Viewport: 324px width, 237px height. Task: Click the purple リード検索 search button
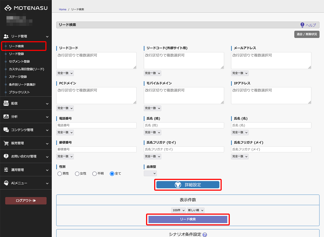tap(188, 219)
